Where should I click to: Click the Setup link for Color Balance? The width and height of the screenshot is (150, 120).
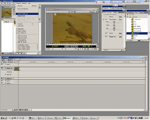120,20
